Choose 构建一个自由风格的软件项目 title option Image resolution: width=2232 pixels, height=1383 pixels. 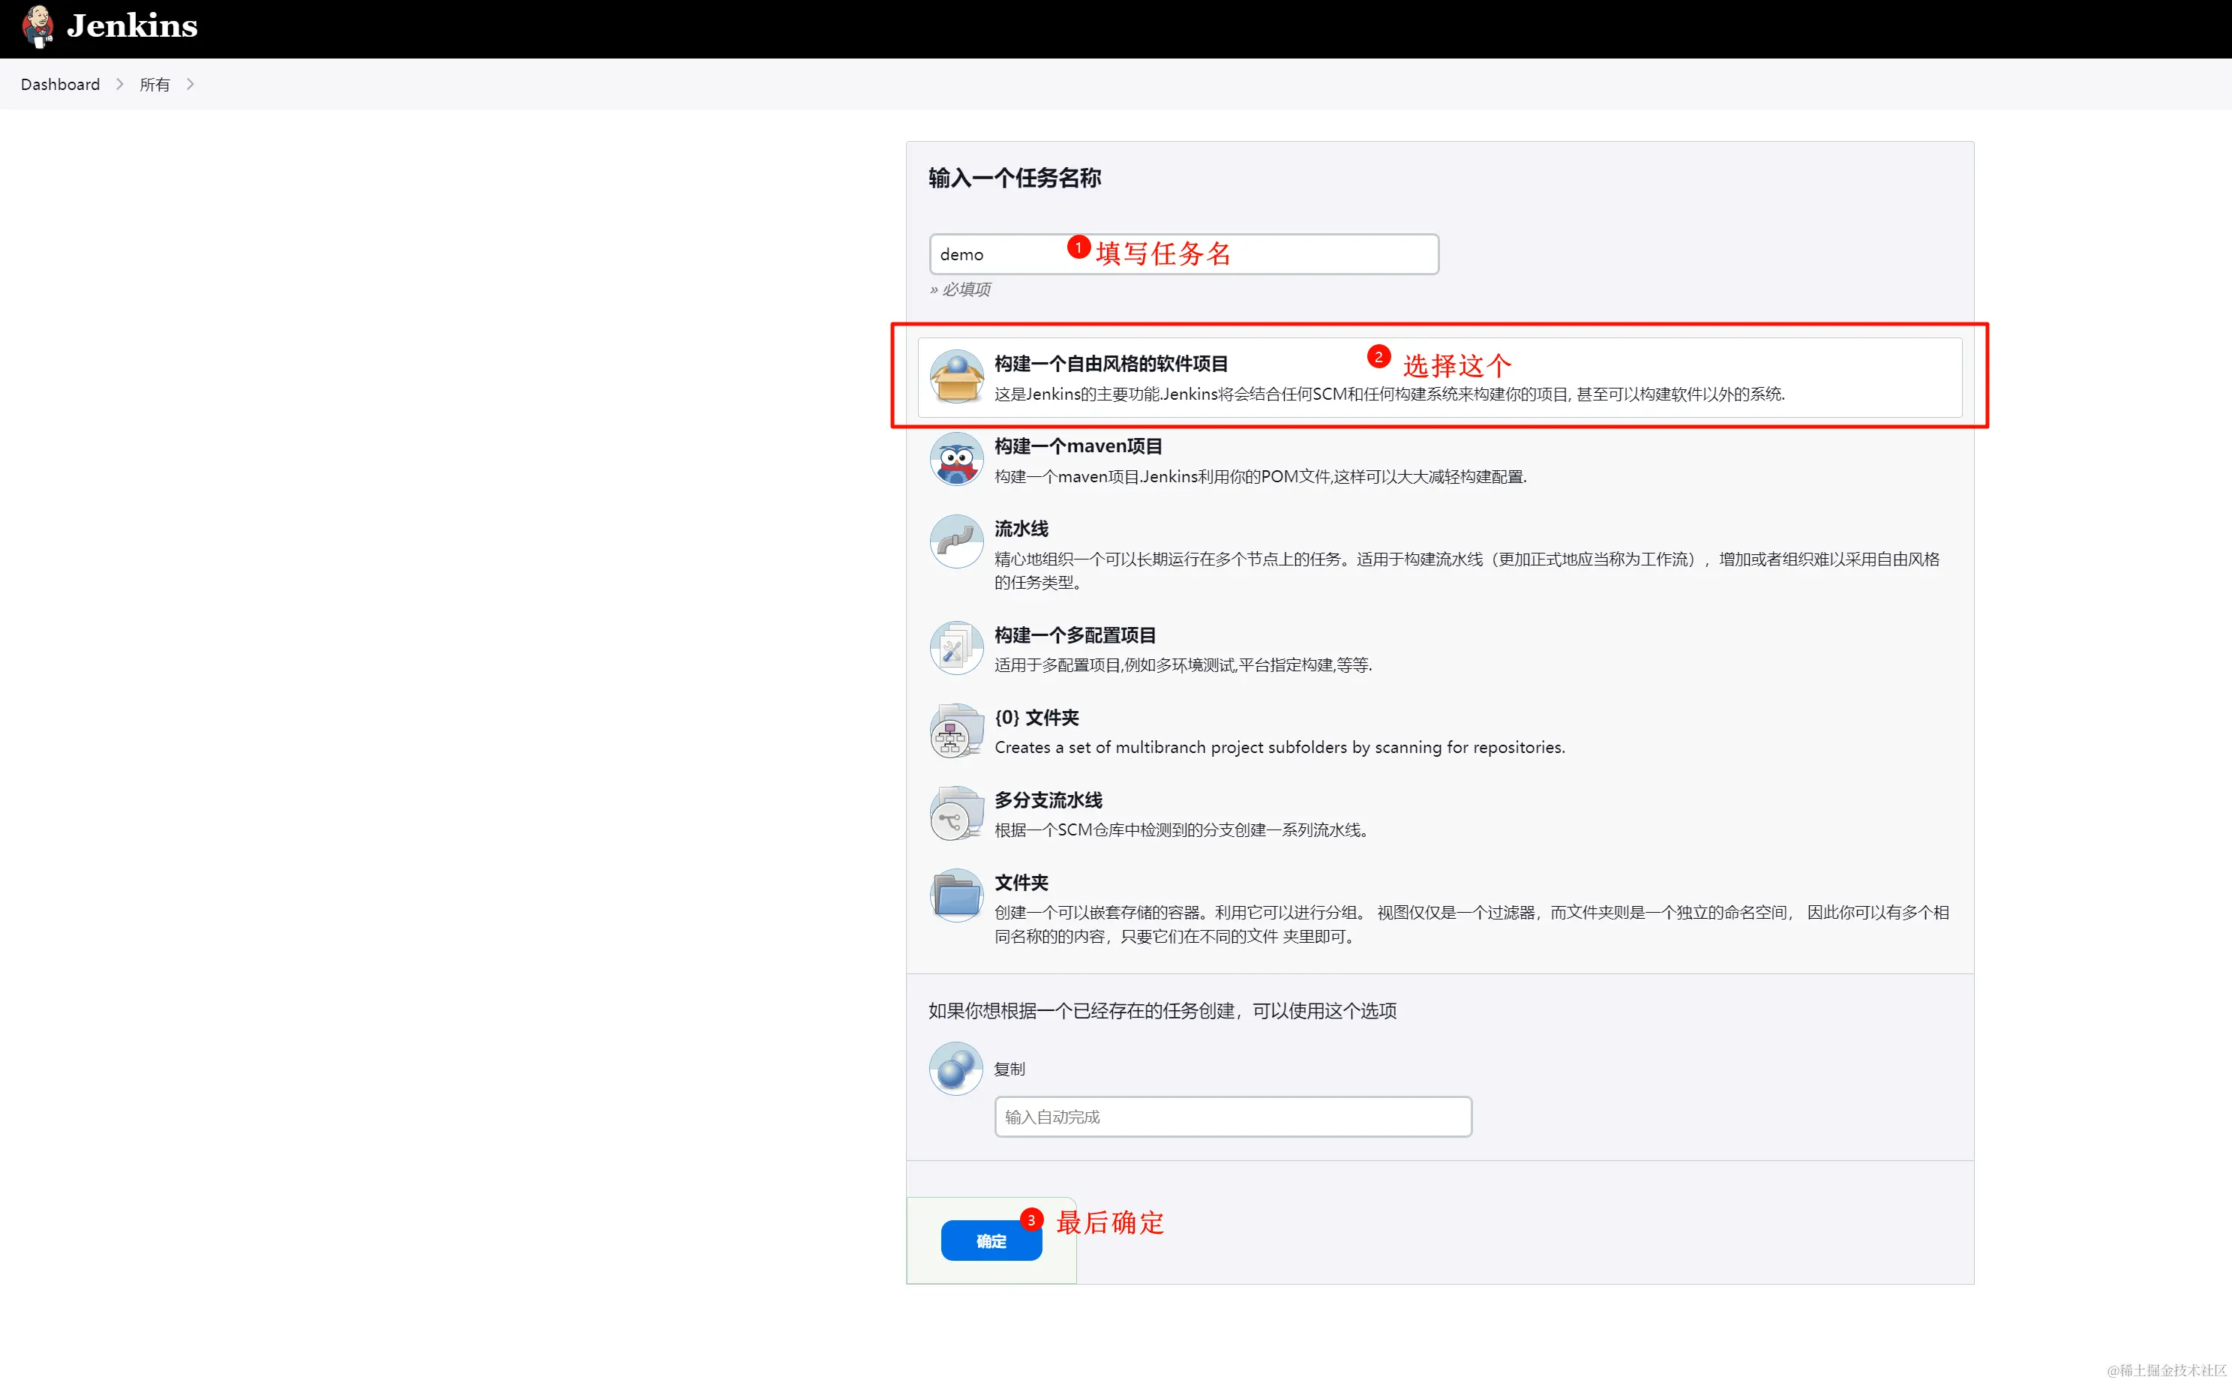tap(1111, 364)
